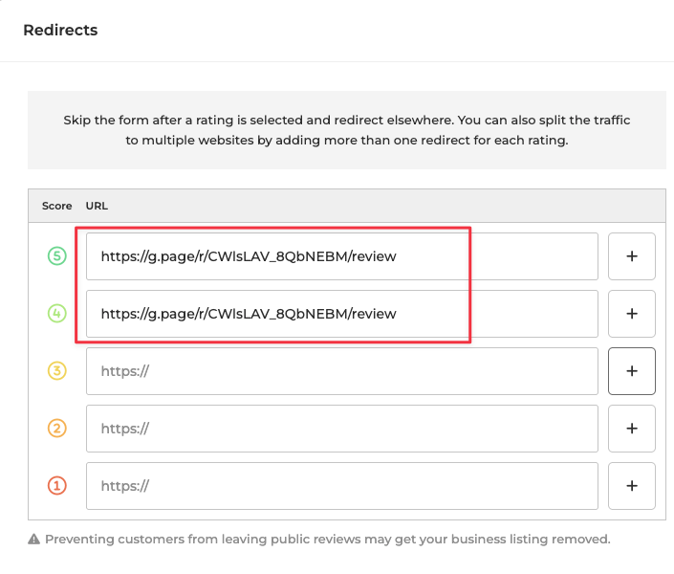Screen dimensions: 674x574
Task: Click the empty score 2 URL field
Action: 341,429
